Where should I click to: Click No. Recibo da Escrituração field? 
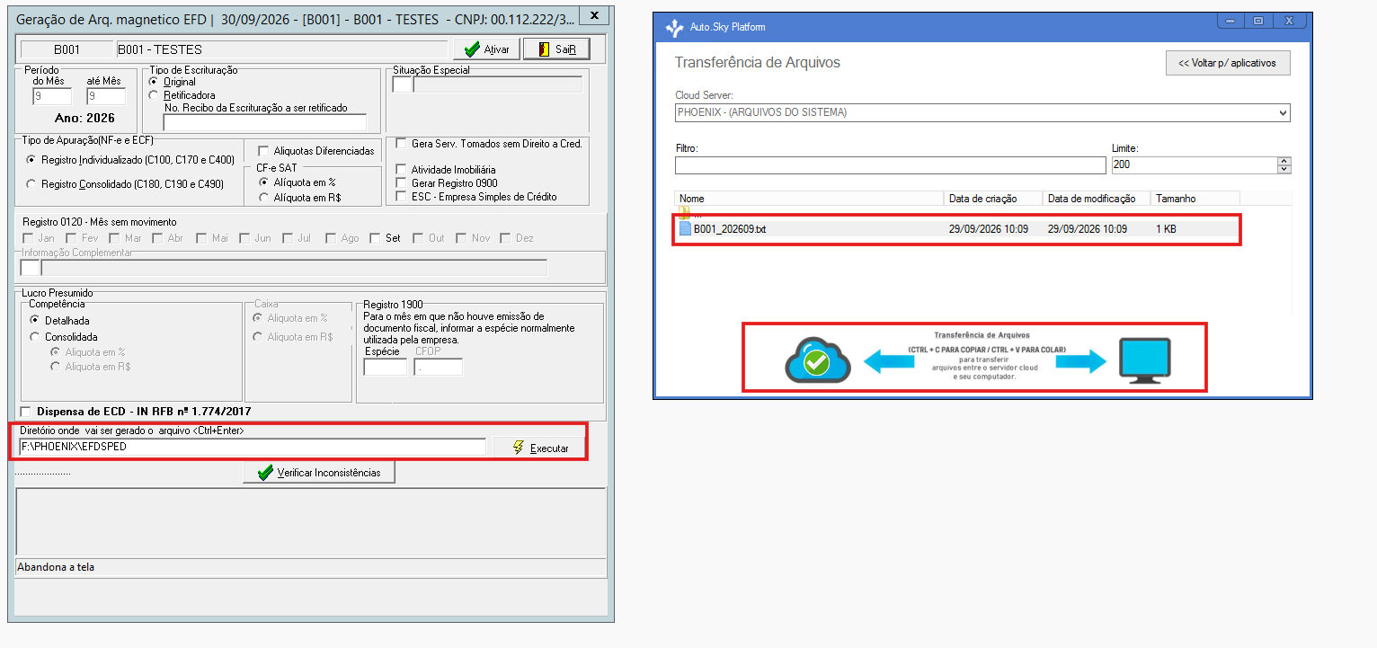pos(264,122)
